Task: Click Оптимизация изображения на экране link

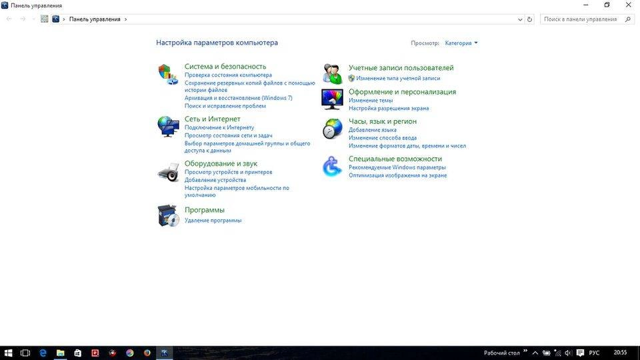Action: pyautogui.click(x=397, y=175)
